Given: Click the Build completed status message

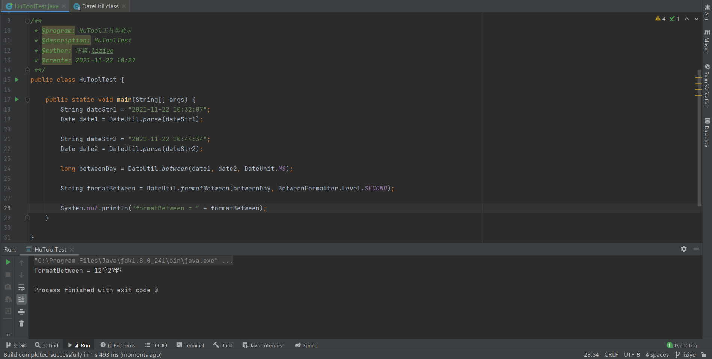Looking at the screenshot, I should click(x=83, y=354).
